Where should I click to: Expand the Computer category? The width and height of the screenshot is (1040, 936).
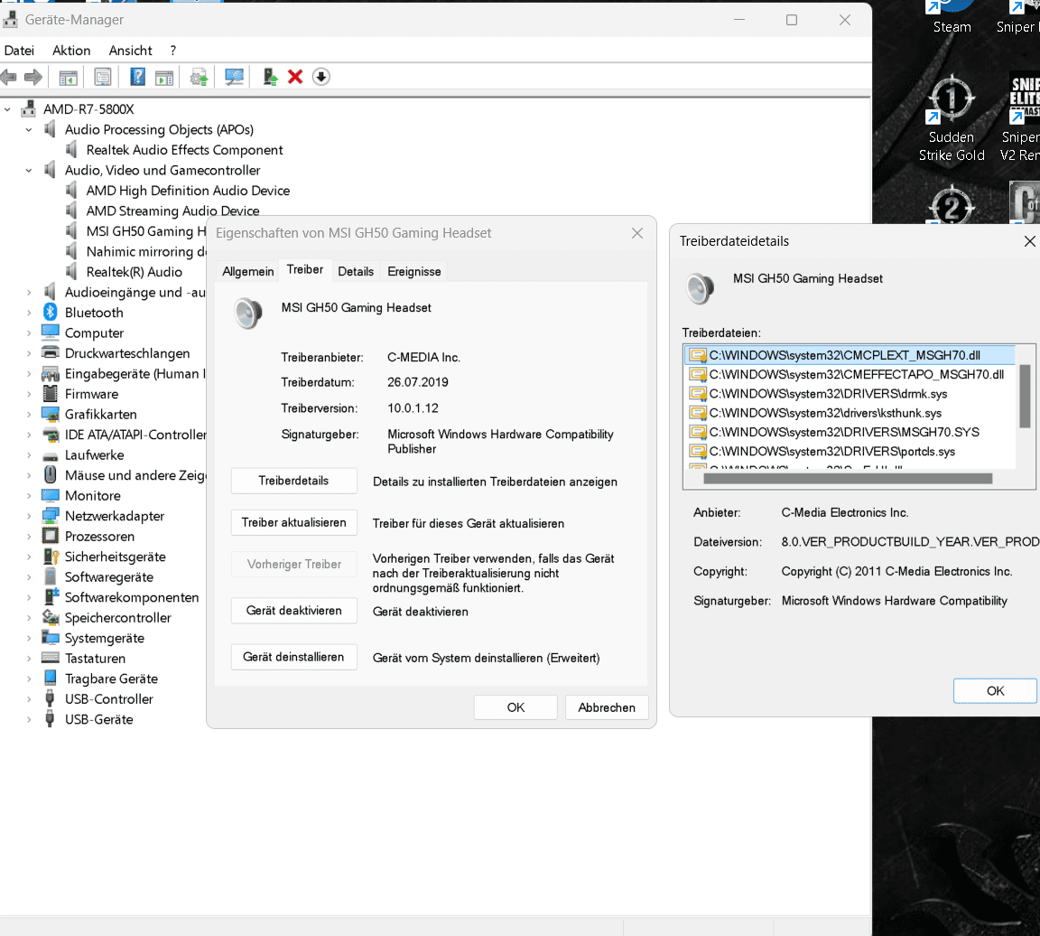coord(29,332)
